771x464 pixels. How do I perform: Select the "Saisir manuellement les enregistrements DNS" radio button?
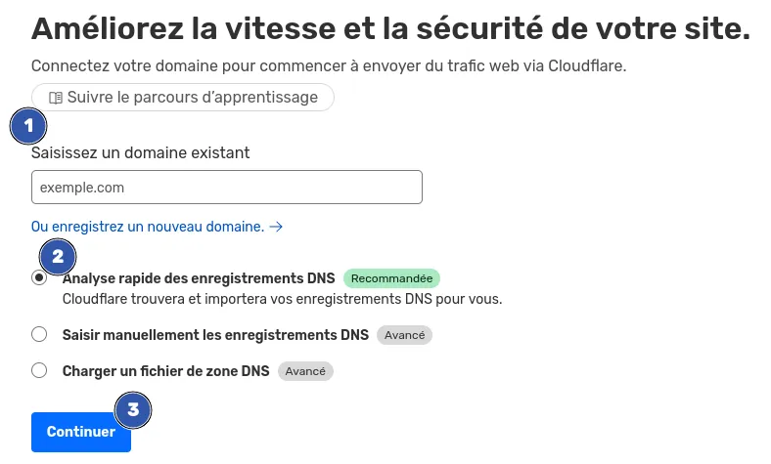(x=39, y=335)
